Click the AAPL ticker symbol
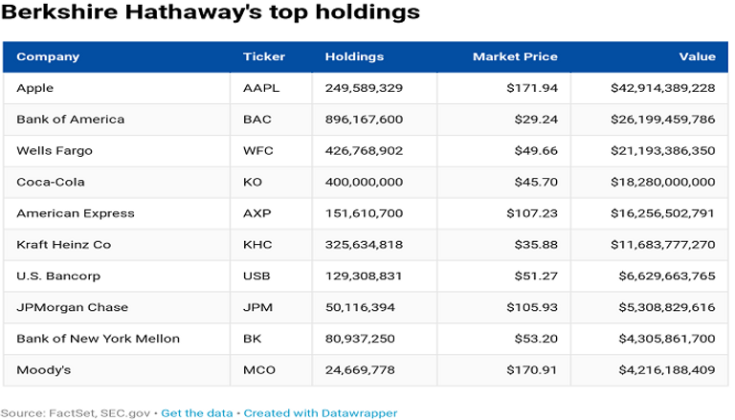This screenshot has height=420, width=735. tap(259, 88)
